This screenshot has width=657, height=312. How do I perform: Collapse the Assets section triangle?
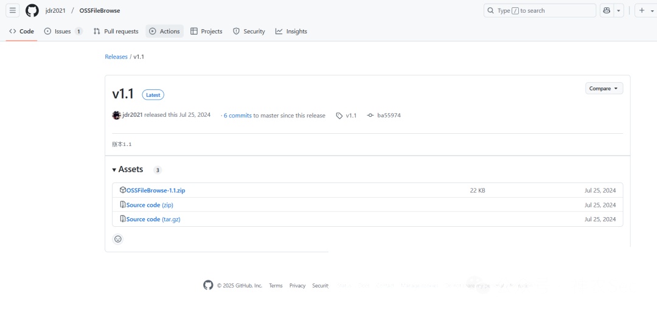click(114, 170)
